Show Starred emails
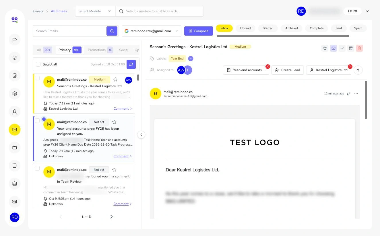The image size is (380, 236). (x=268, y=28)
